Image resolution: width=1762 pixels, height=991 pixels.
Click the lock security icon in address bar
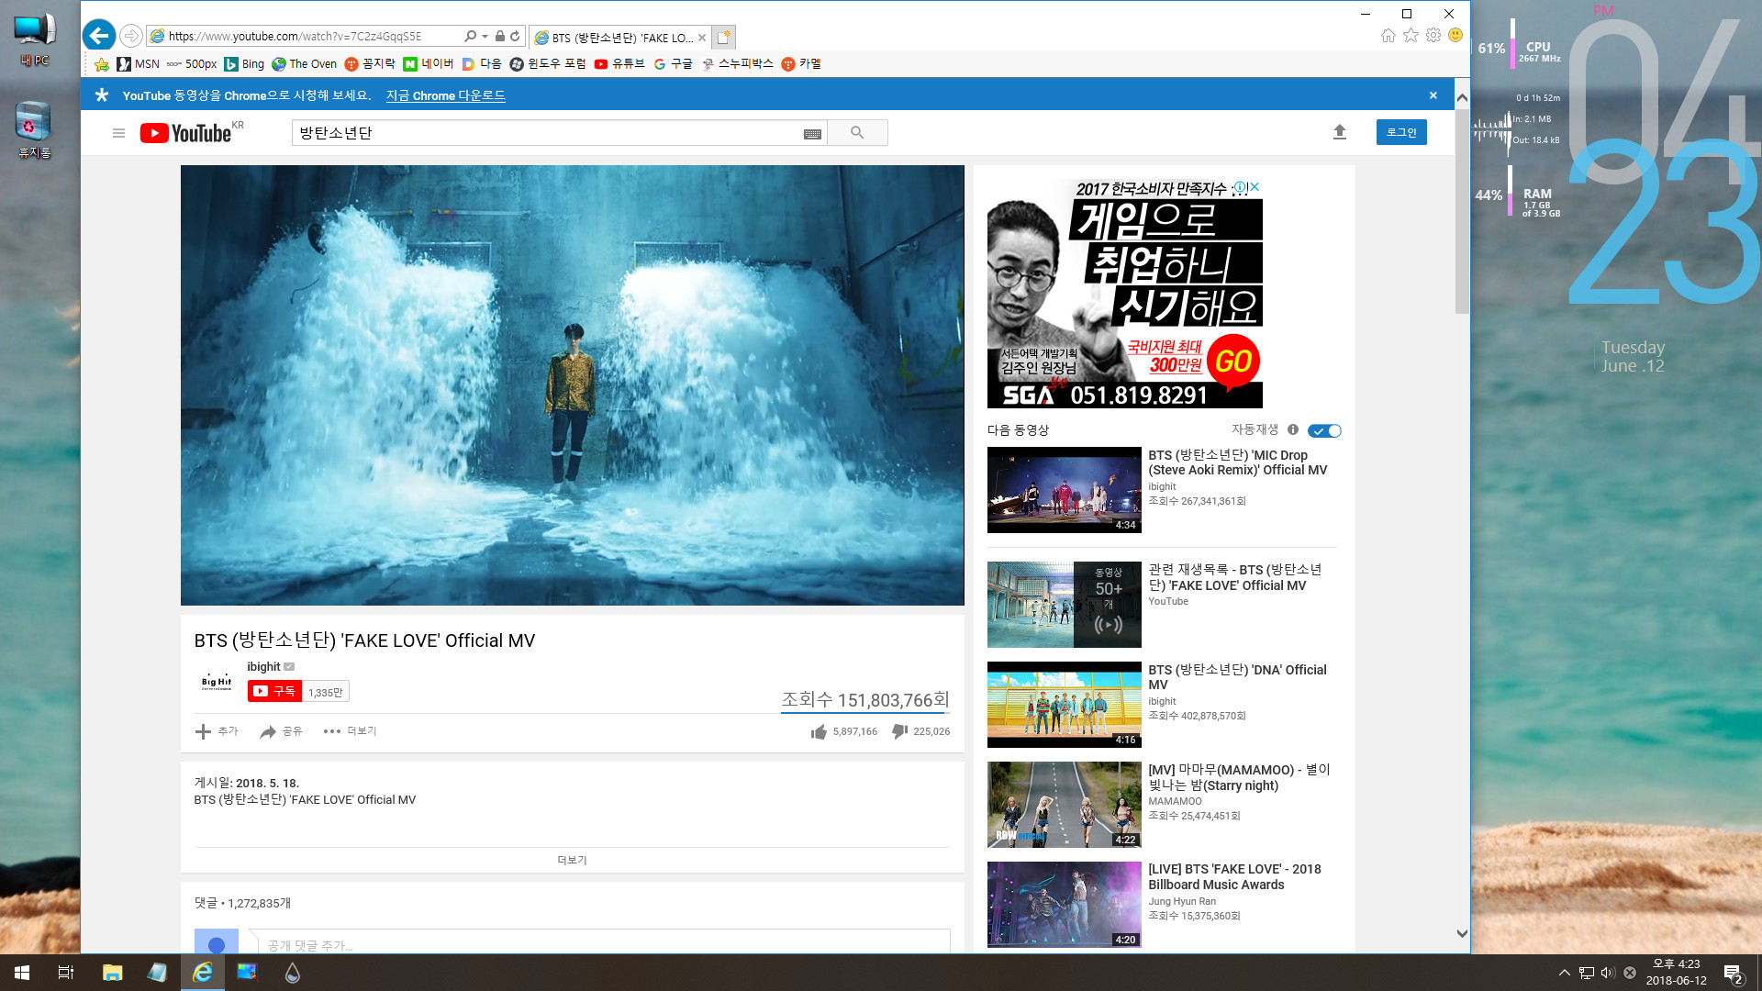pyautogui.click(x=499, y=37)
